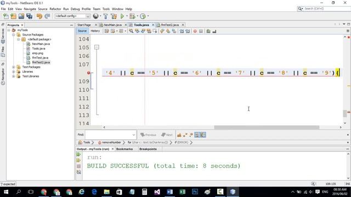This screenshot has height=197, width=351.
Task: Click the Re-run icon in Output
Action: pyautogui.click(x=78, y=154)
